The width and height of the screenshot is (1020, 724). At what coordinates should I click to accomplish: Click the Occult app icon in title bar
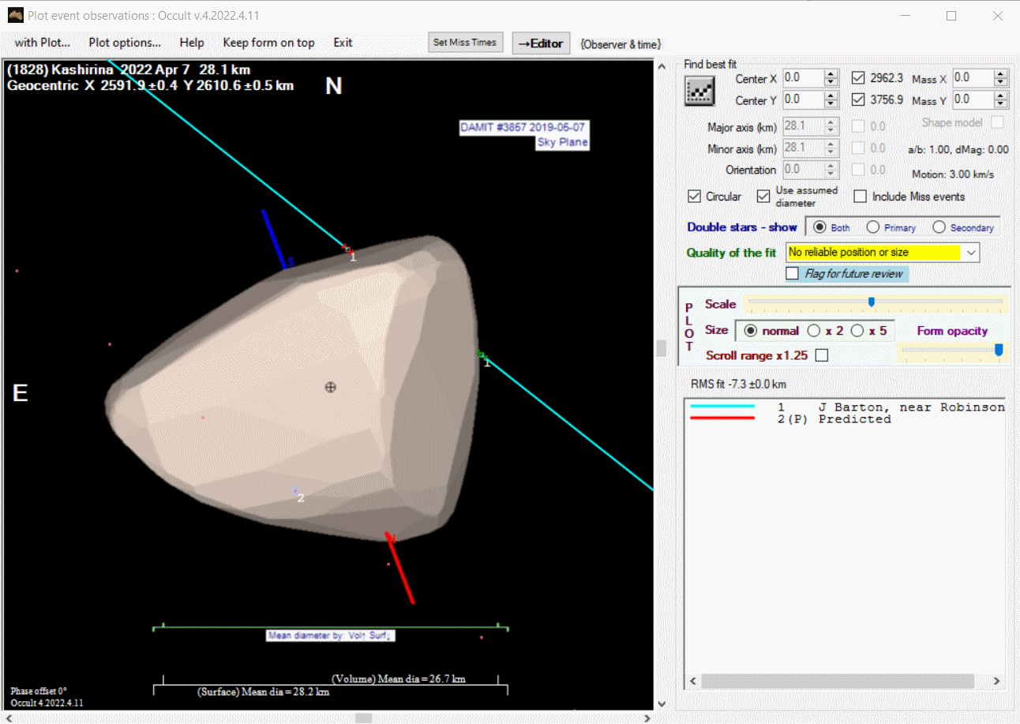(15, 15)
